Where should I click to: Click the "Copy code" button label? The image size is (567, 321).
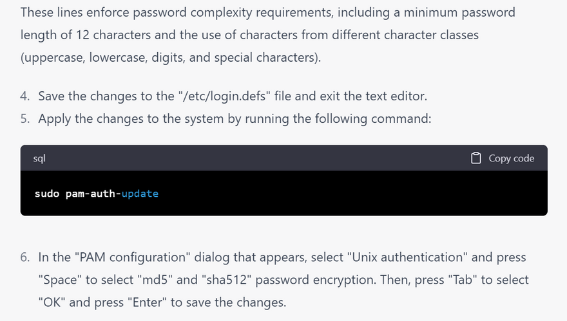click(512, 158)
